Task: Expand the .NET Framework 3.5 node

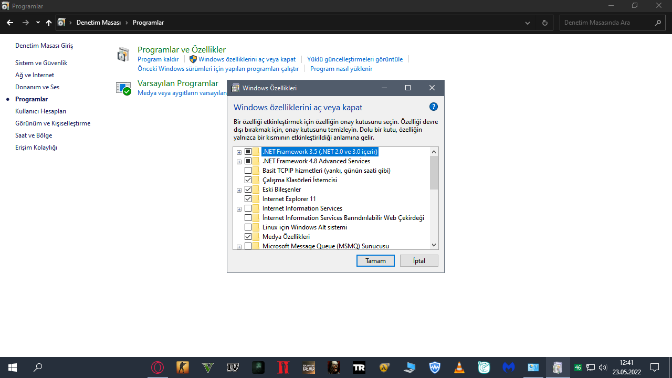Action: 239,152
